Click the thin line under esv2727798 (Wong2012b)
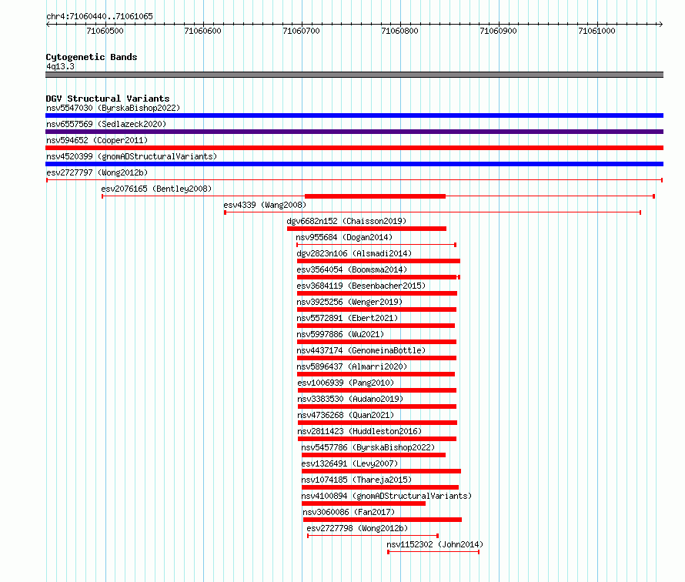The height and width of the screenshot is (582, 685). [x=373, y=536]
